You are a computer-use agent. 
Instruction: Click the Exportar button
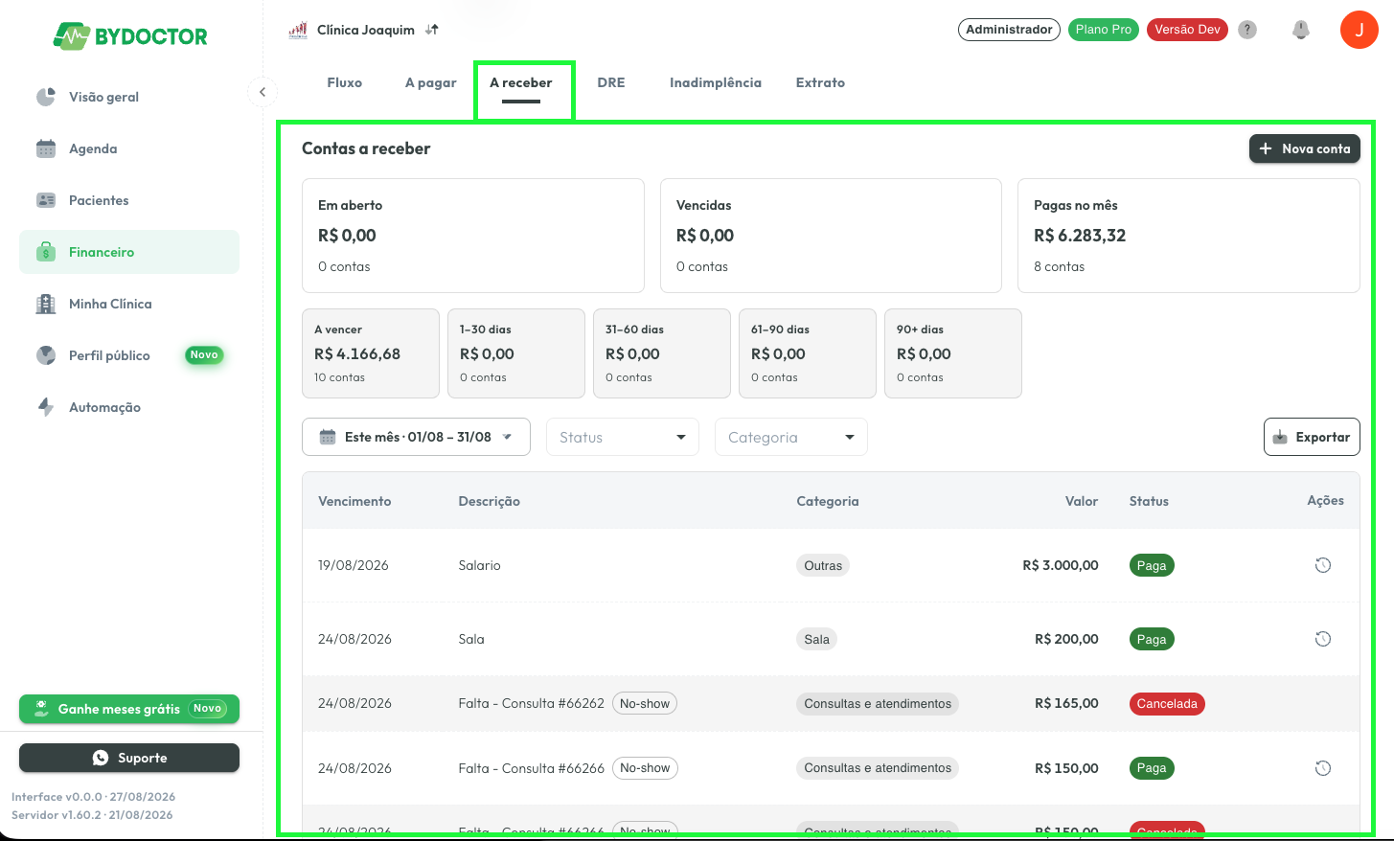click(x=1312, y=437)
